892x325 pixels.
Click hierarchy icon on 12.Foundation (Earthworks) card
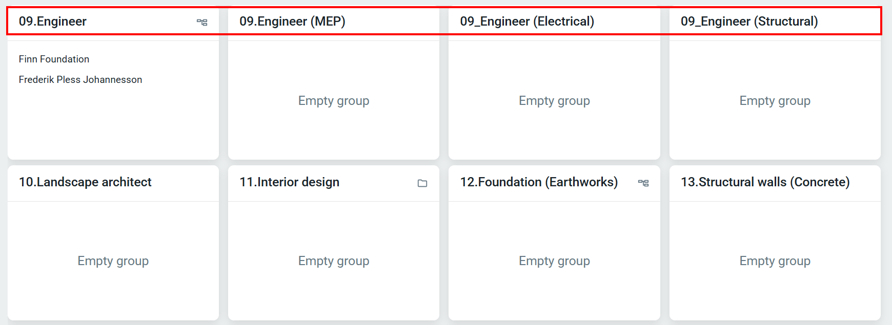click(x=643, y=183)
